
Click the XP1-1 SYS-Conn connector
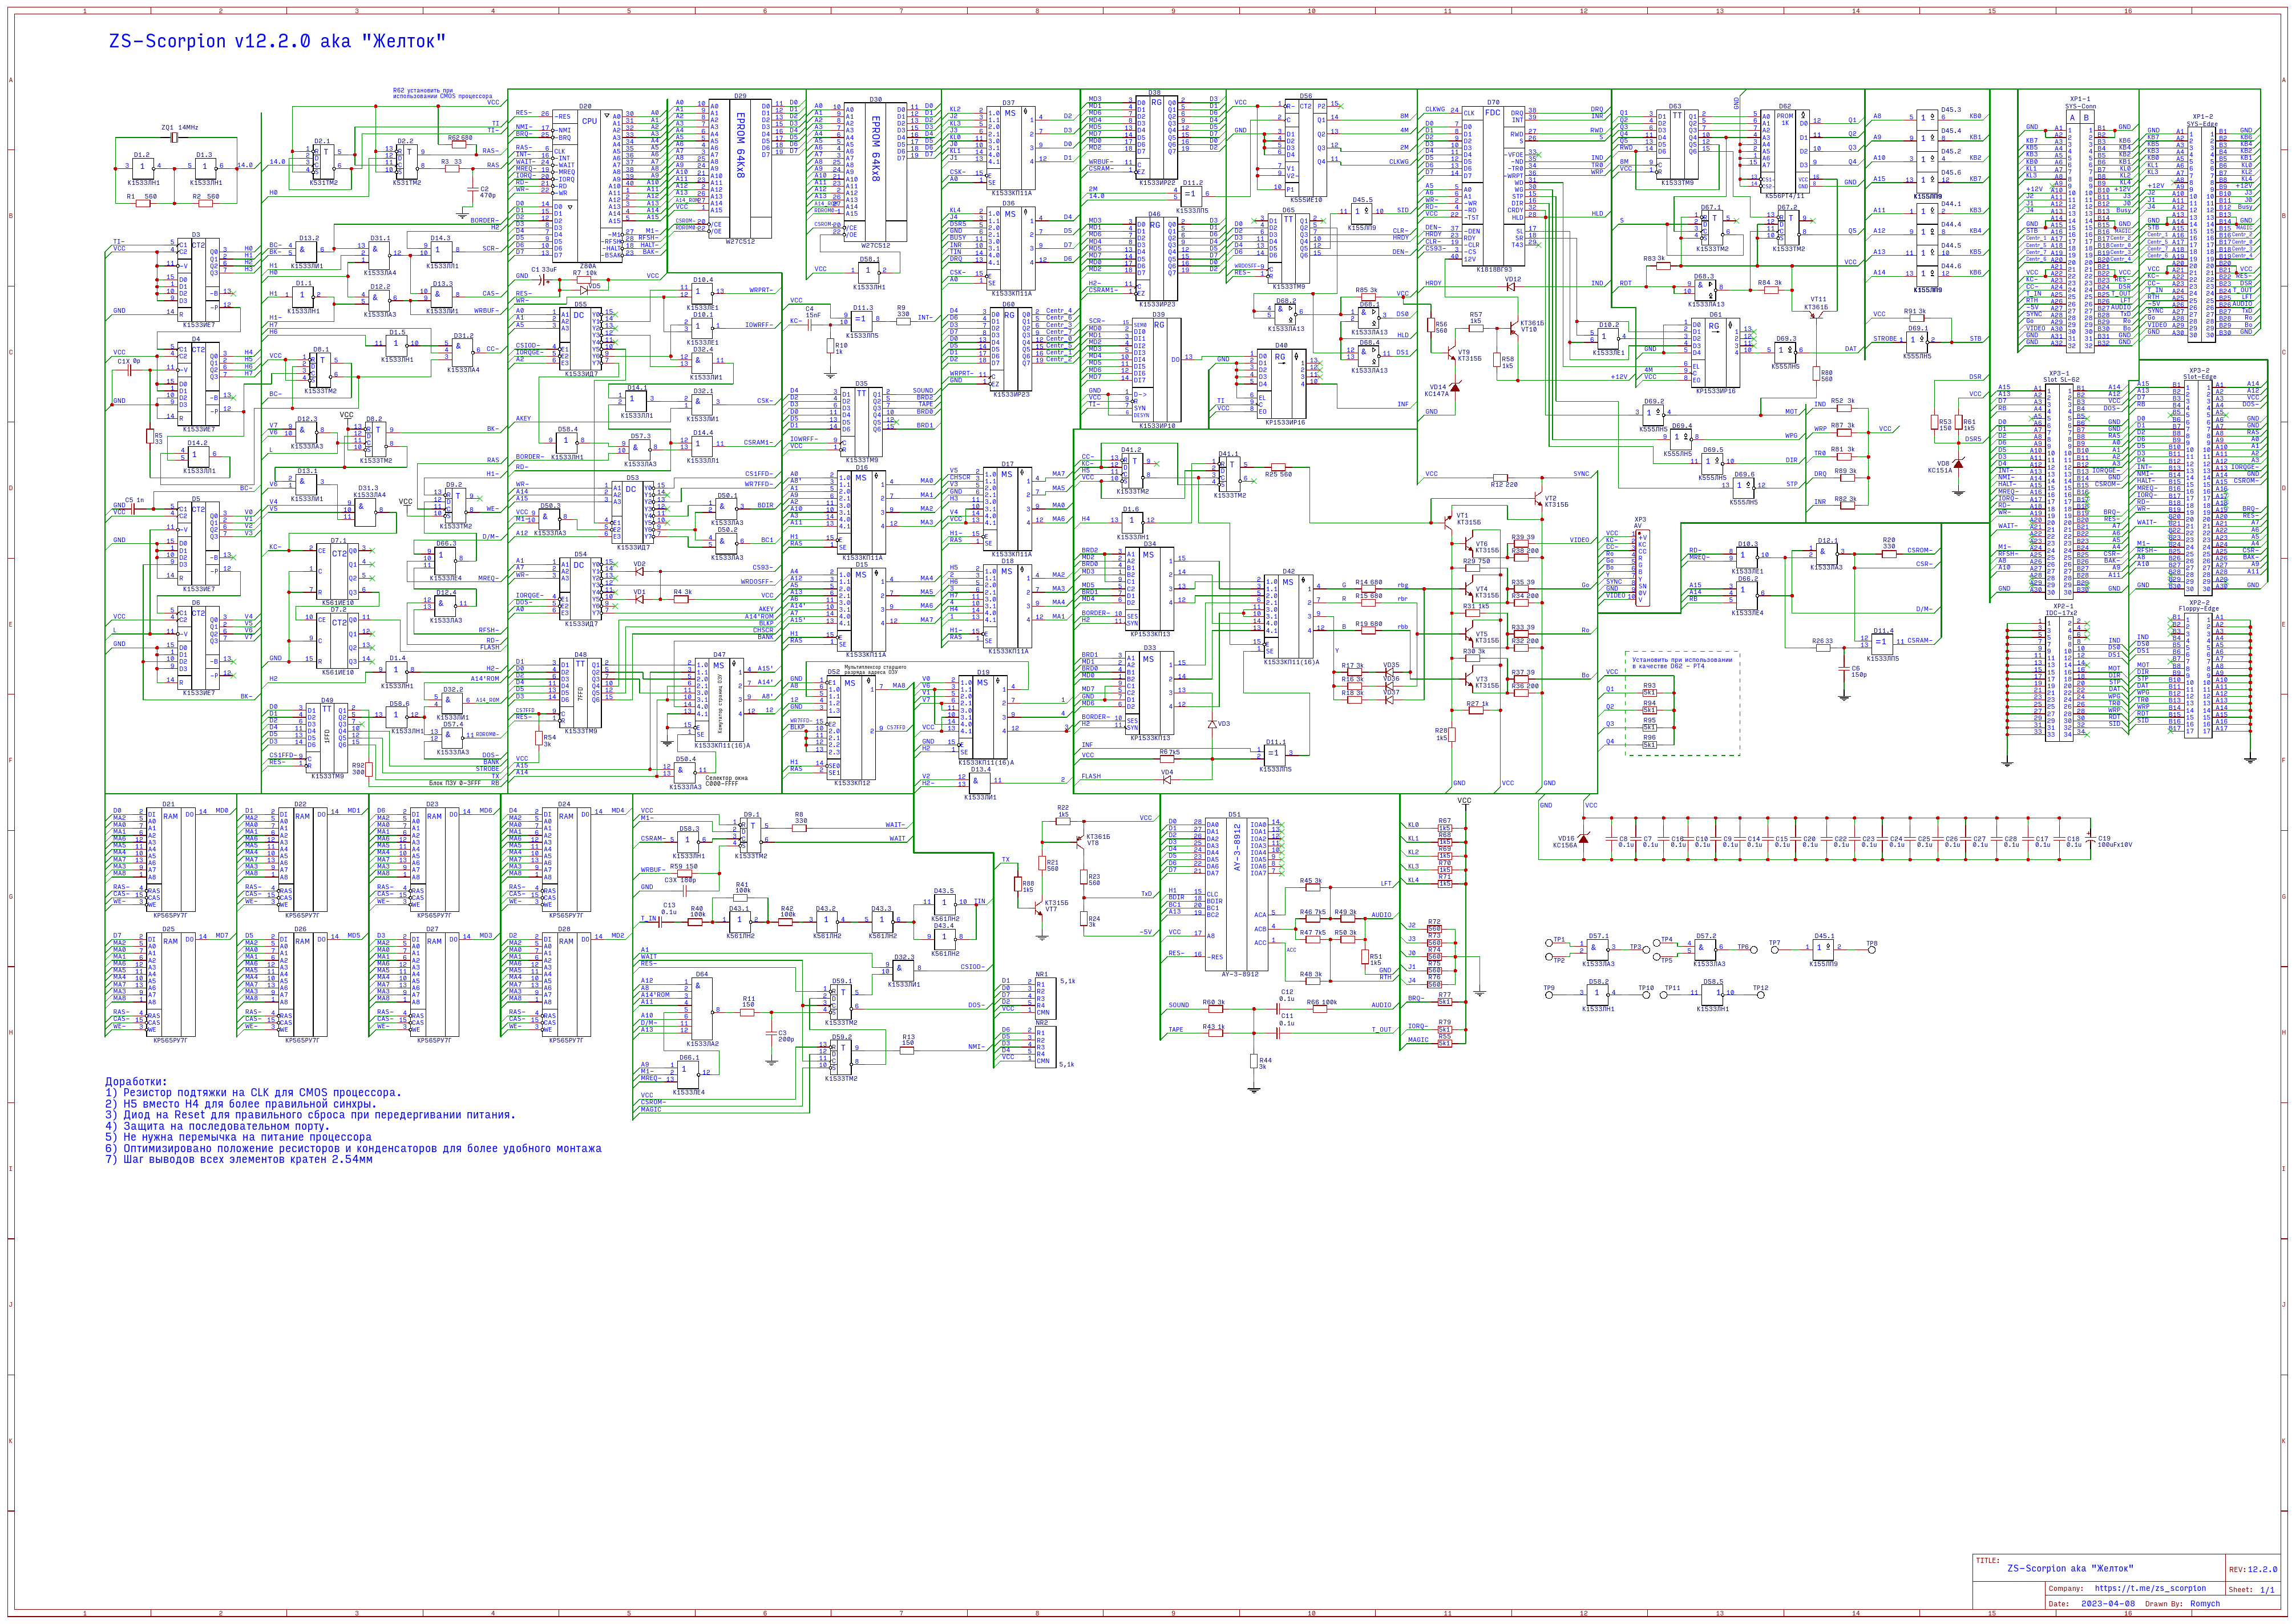click(x=2079, y=230)
